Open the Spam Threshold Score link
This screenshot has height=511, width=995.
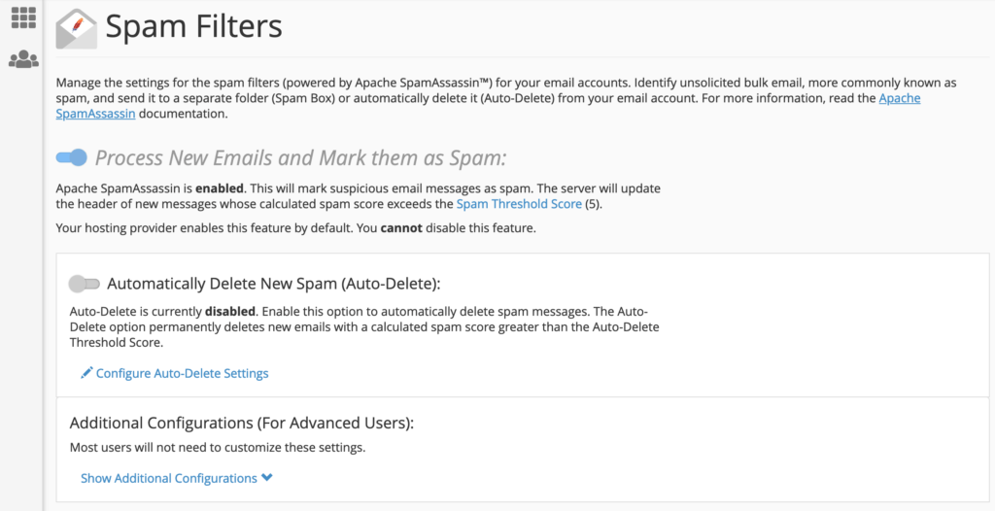(519, 204)
